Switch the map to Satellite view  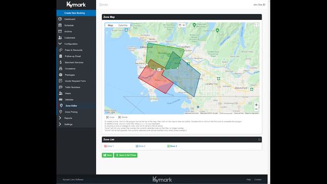pyautogui.click(x=123, y=25)
